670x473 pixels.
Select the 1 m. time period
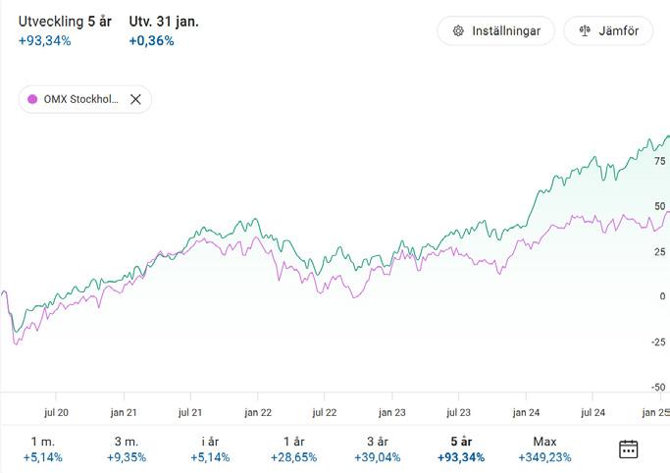[x=43, y=449]
